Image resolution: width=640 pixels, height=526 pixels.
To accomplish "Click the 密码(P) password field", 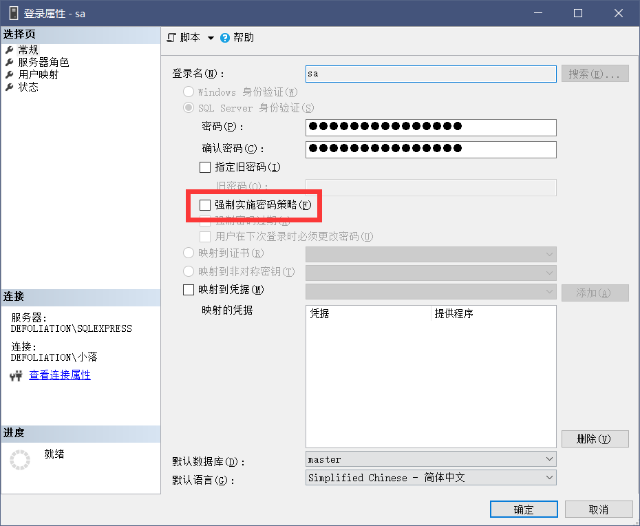I will (x=431, y=127).
